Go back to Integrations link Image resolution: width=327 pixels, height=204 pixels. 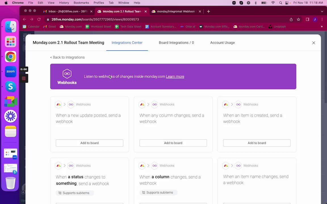(x=67, y=57)
